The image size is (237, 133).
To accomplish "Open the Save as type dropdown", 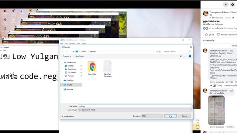I will pyautogui.click(x=135, y=110).
